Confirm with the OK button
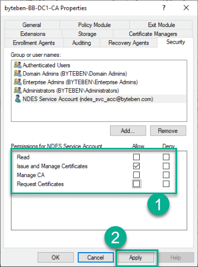 pos(56,258)
